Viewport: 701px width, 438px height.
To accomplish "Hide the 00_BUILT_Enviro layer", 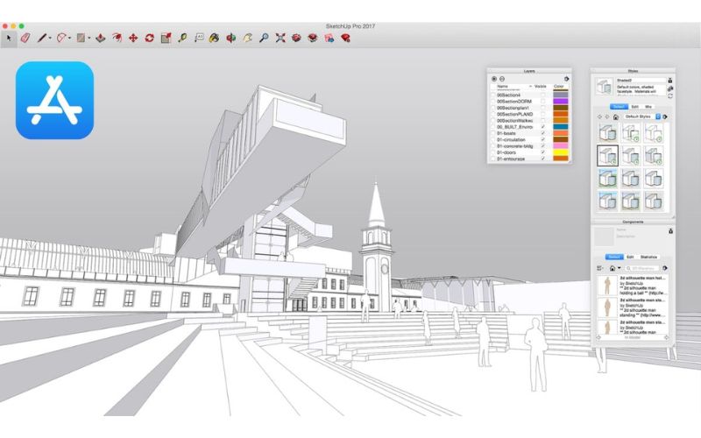I will 543,127.
